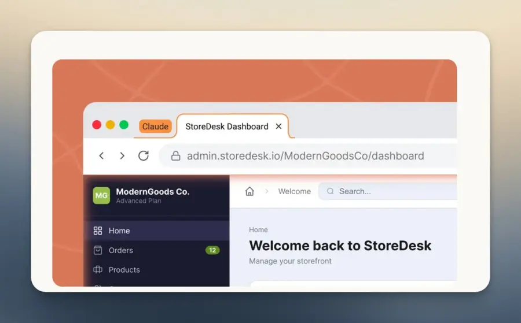This screenshot has width=521, height=323.
Task: Click the browser back arrow
Action: [x=102, y=155]
